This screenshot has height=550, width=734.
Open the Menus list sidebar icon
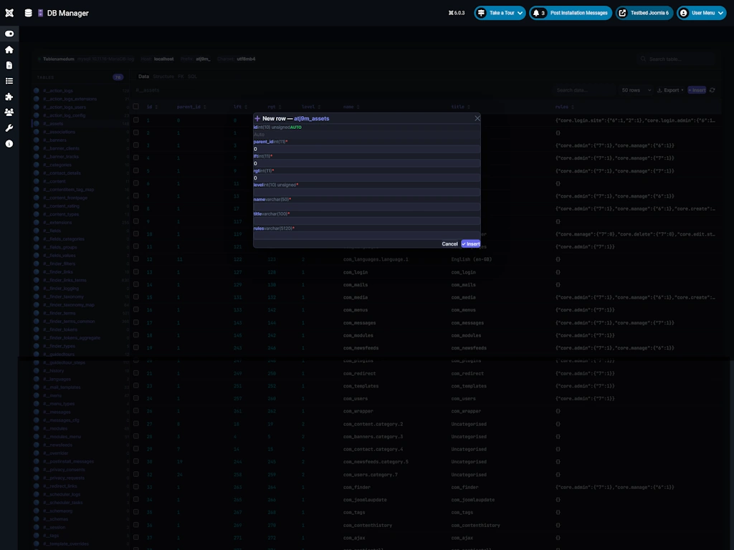[x=9, y=81]
